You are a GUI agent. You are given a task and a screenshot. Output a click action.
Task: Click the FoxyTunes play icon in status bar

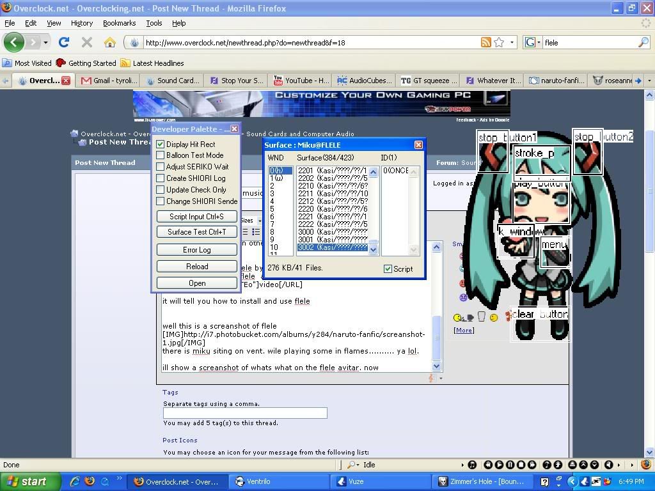point(500,464)
